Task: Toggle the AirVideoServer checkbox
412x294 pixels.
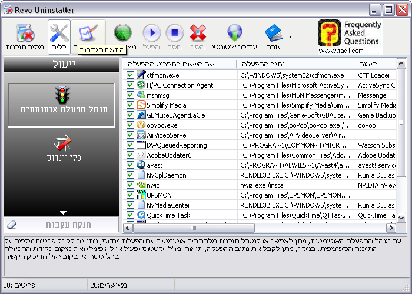Action: (x=130, y=135)
